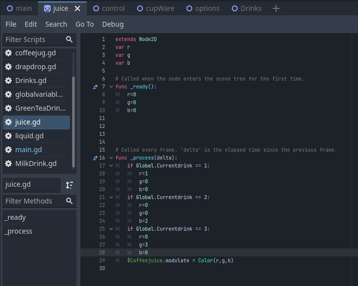The width and height of the screenshot is (358, 286).
Task: Open liquid.gd in the script list
Action: pos(30,136)
